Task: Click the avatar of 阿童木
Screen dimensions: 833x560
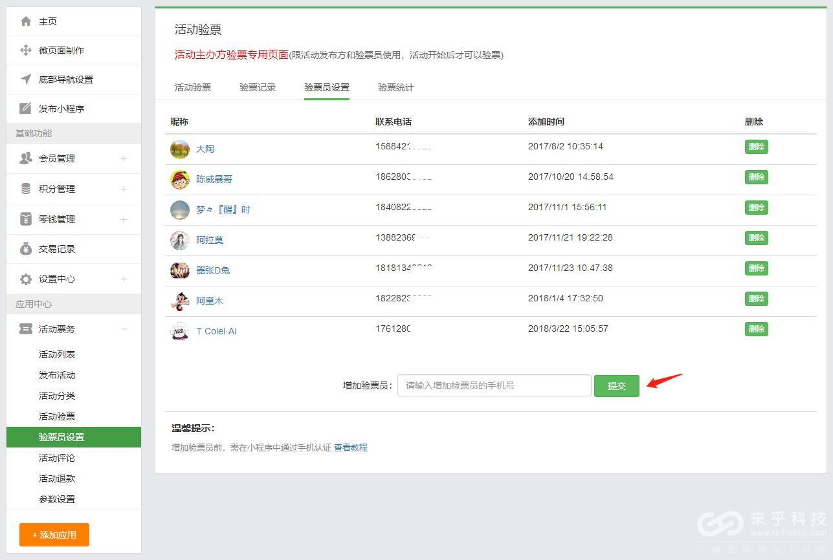Action: (179, 301)
